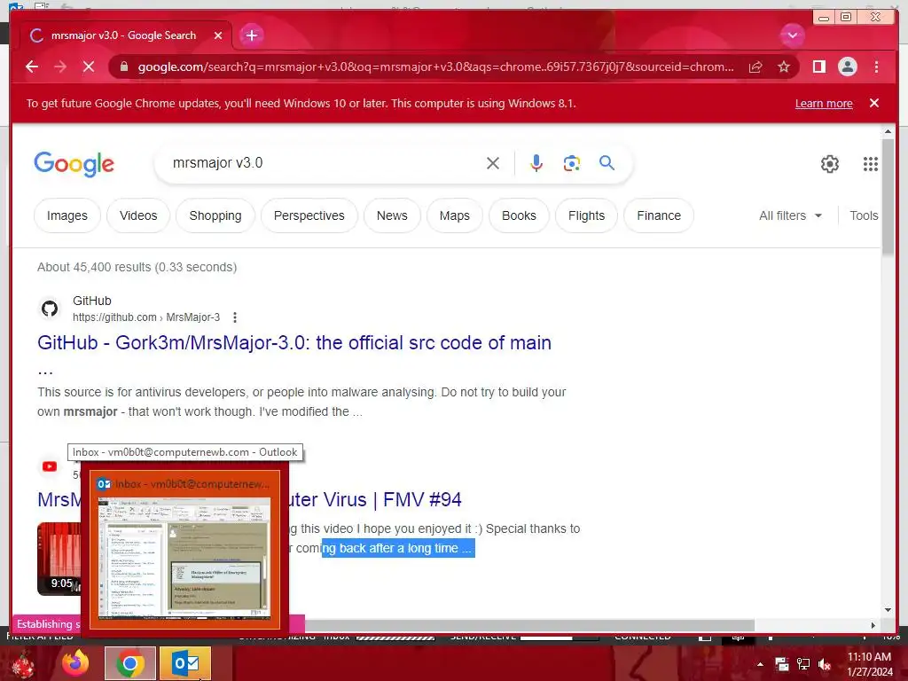
Task: Toggle the Chrome side panel
Action: [x=818, y=67]
